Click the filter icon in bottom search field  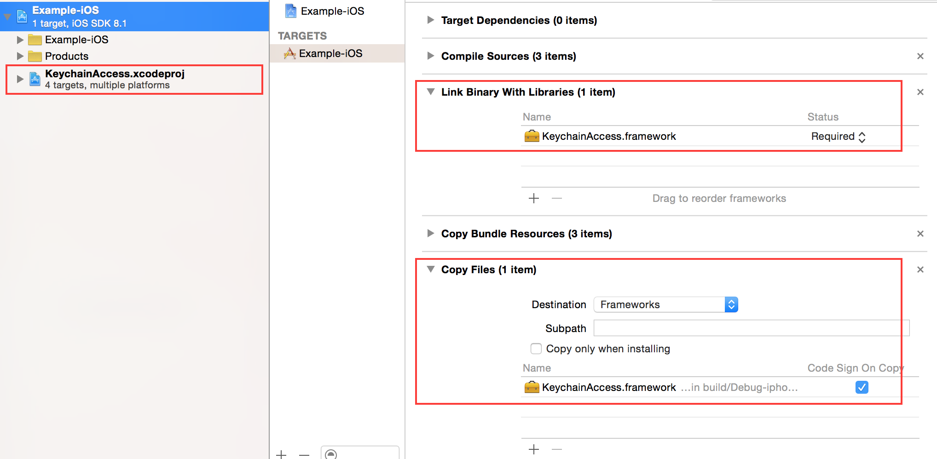click(x=331, y=455)
